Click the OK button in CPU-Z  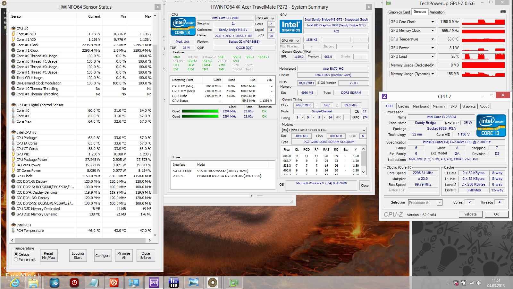[x=496, y=214]
